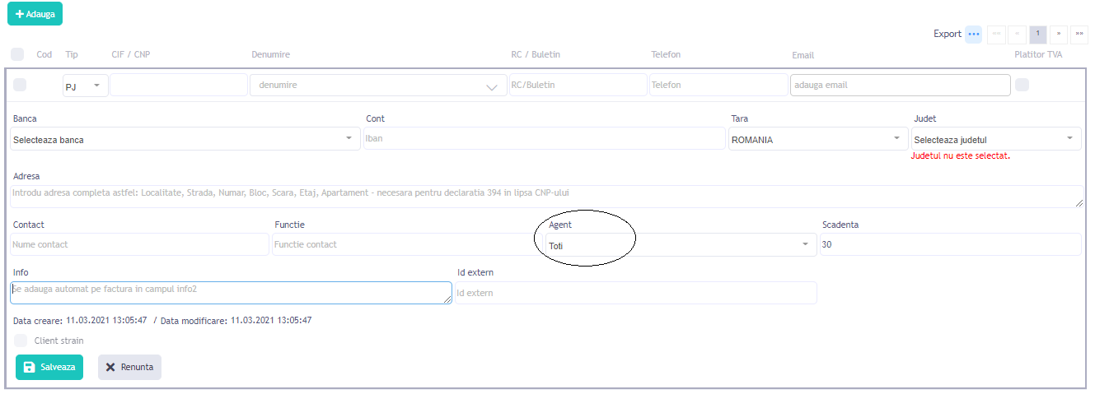The image size is (1095, 394).
Task: Toggle the select-all checkbox in the header
Action: (17, 54)
